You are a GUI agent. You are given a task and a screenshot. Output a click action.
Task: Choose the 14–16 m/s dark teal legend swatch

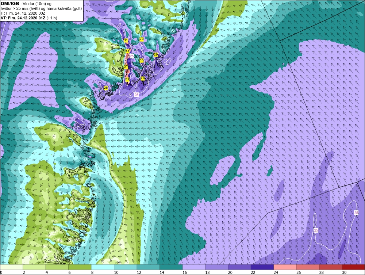171,267
